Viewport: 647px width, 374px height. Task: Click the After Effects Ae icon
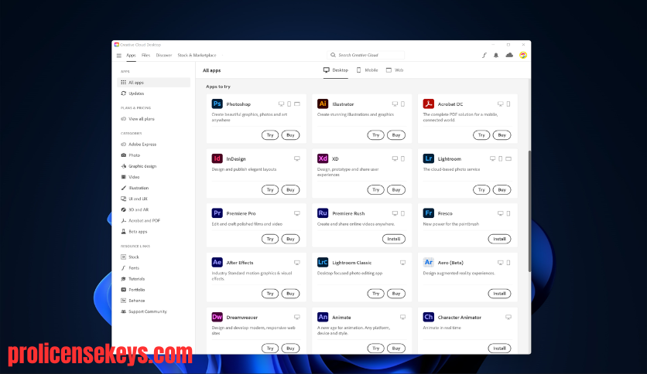[x=217, y=263]
